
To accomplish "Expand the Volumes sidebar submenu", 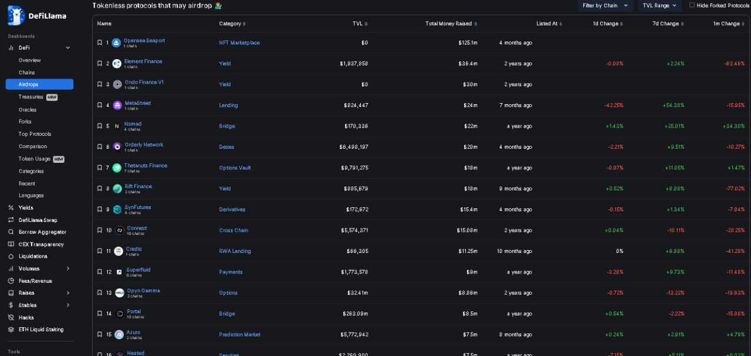I will coord(67,269).
